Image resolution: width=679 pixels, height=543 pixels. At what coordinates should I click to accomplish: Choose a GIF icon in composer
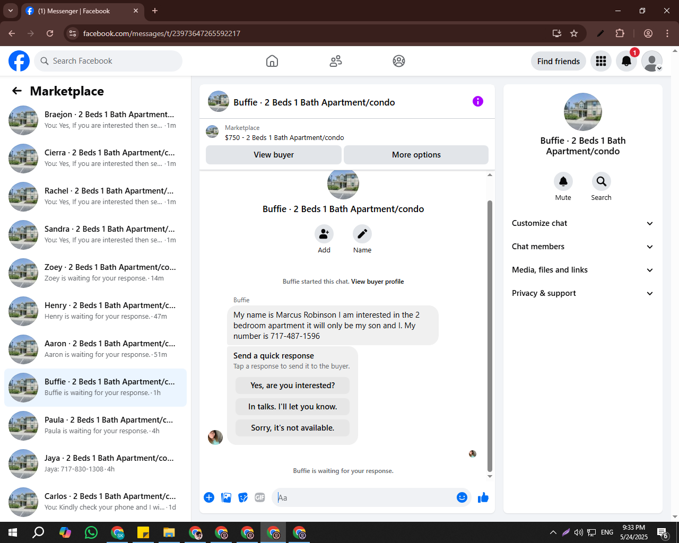tap(260, 497)
